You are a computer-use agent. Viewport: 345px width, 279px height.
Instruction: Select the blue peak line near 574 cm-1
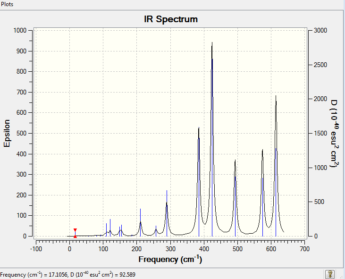coord(263,207)
